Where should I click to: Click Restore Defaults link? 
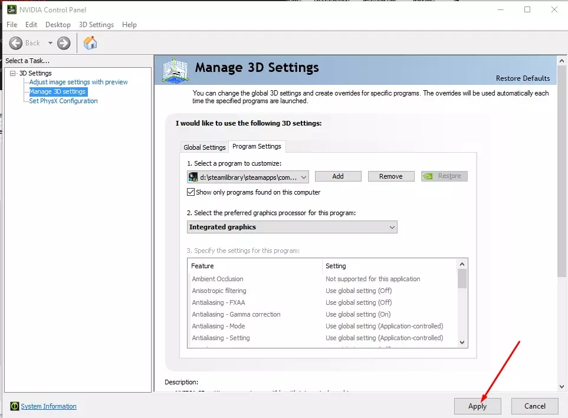click(x=523, y=78)
